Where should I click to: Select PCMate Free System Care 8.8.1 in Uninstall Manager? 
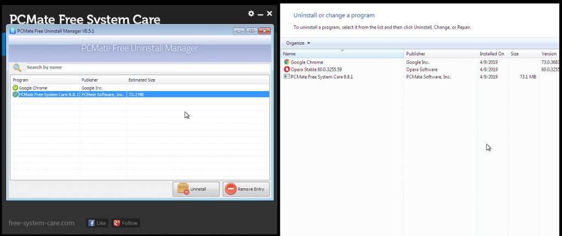coord(140,94)
